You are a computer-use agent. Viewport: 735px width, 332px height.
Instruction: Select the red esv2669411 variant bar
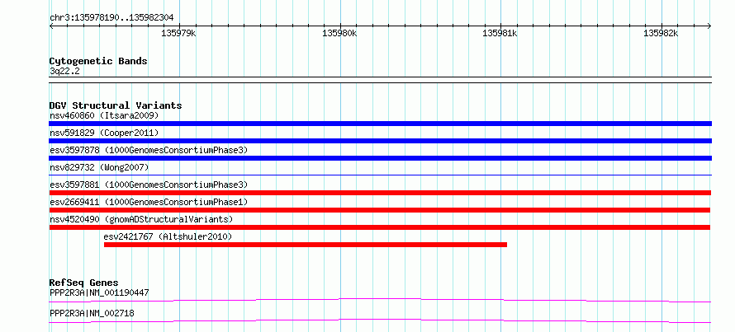pos(380,210)
